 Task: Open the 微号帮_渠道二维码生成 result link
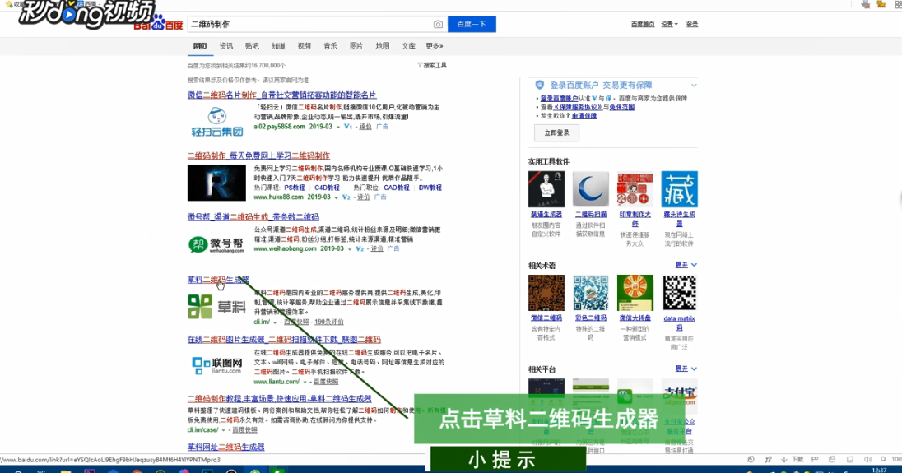(x=253, y=216)
